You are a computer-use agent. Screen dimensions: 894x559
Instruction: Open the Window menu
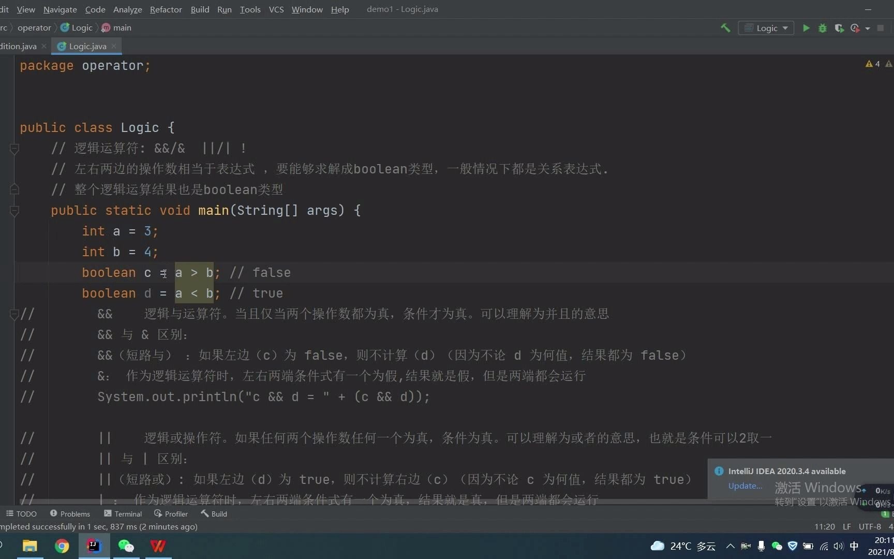coord(307,9)
